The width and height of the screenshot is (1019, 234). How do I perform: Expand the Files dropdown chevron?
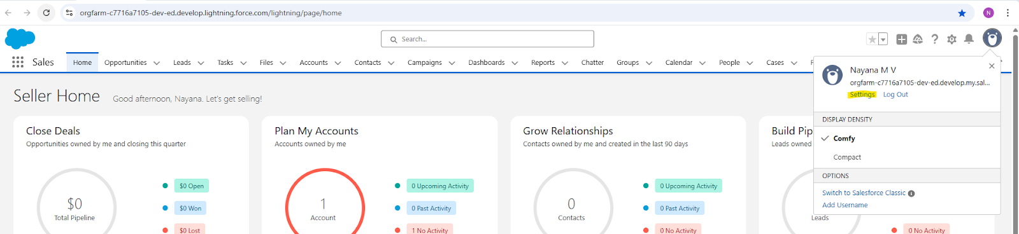click(x=283, y=63)
